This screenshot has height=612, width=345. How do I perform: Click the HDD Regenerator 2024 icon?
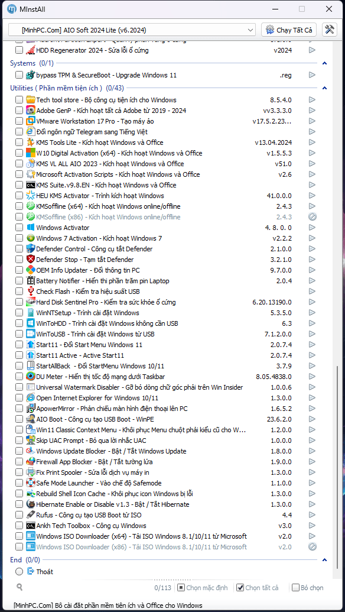coord(30,50)
